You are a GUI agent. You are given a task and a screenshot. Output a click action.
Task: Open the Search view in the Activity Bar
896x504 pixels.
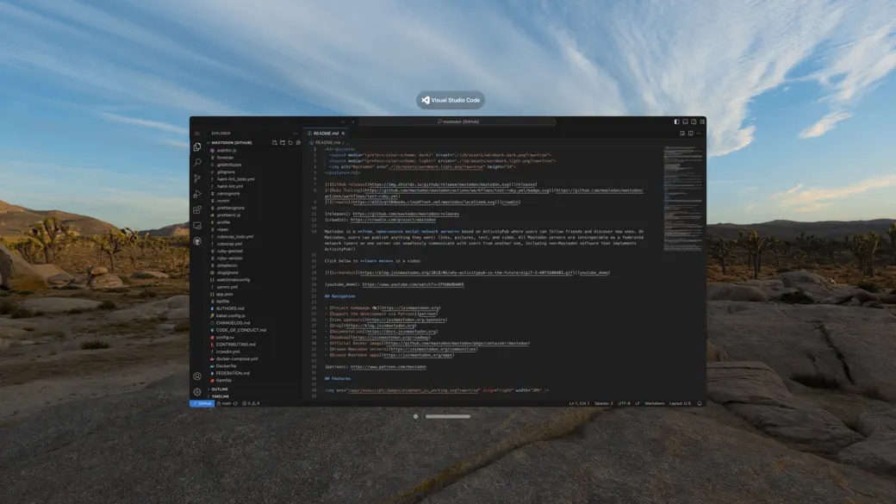[197, 163]
